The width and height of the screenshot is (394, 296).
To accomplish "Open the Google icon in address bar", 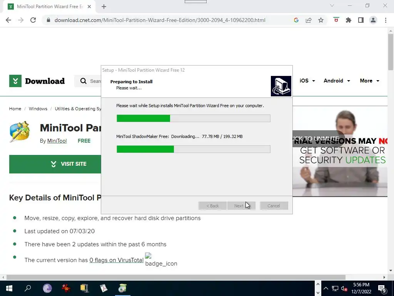I will click(296, 20).
